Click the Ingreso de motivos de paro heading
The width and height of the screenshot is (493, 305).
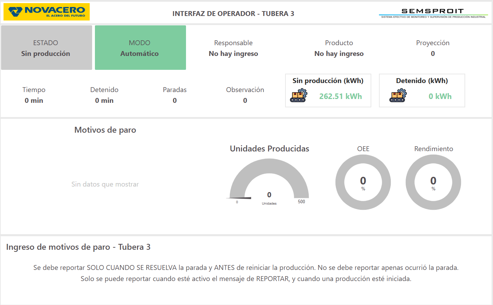(78, 247)
